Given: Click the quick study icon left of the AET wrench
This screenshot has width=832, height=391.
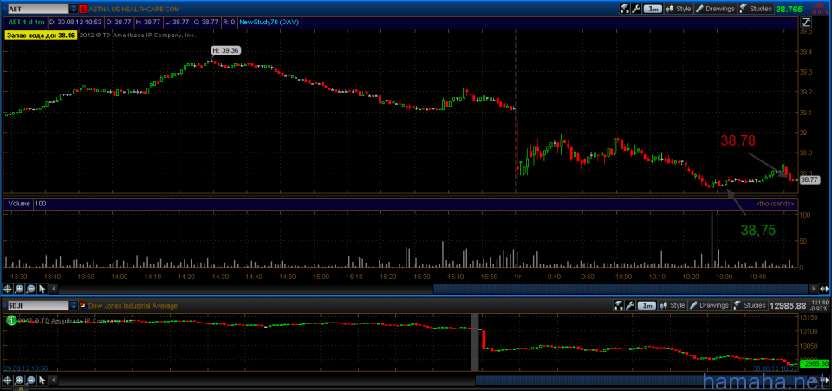Looking at the screenshot, I should 623,9.
